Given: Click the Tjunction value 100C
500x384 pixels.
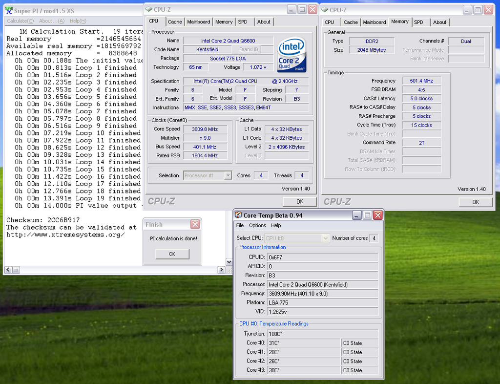Looking at the screenshot, I should [x=323, y=334].
